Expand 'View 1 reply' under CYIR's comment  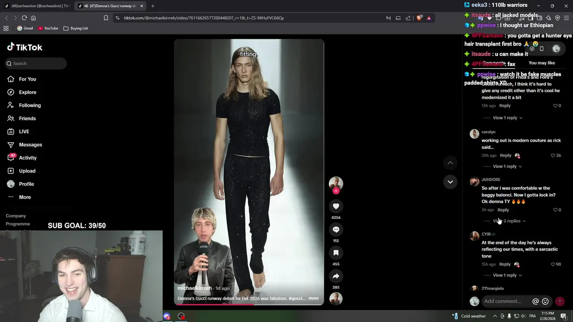pyautogui.click(x=507, y=275)
